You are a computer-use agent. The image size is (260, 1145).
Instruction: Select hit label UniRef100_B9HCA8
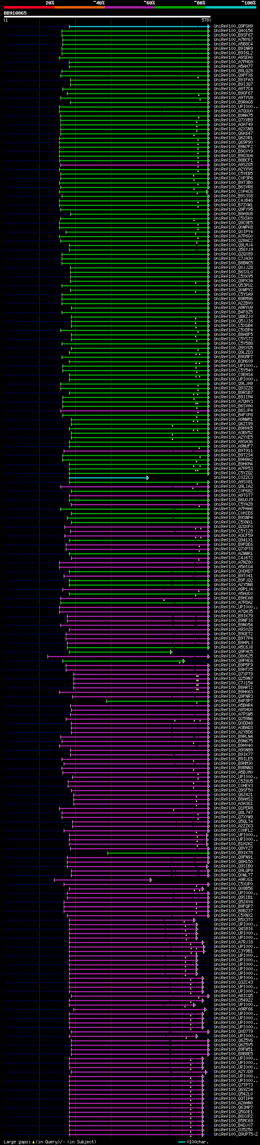(x=233, y=598)
